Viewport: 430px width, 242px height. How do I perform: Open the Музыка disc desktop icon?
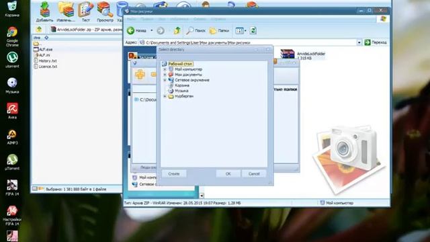point(12,85)
